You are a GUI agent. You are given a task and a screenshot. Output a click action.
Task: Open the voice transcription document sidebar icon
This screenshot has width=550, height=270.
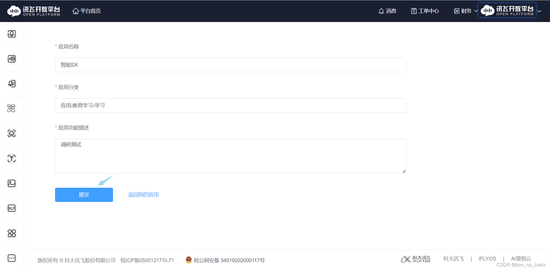tap(12, 84)
